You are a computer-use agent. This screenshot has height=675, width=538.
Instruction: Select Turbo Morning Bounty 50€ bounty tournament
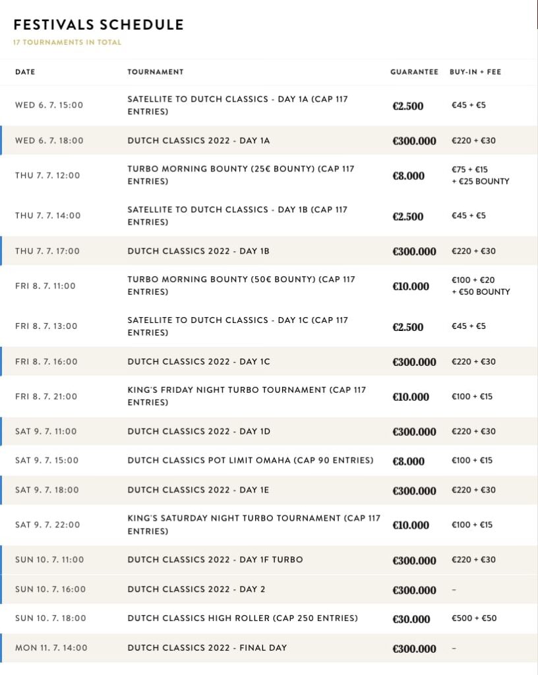pos(241,286)
